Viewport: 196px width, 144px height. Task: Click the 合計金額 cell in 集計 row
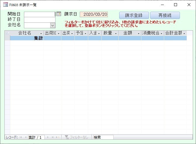pyautogui.click(x=175, y=38)
